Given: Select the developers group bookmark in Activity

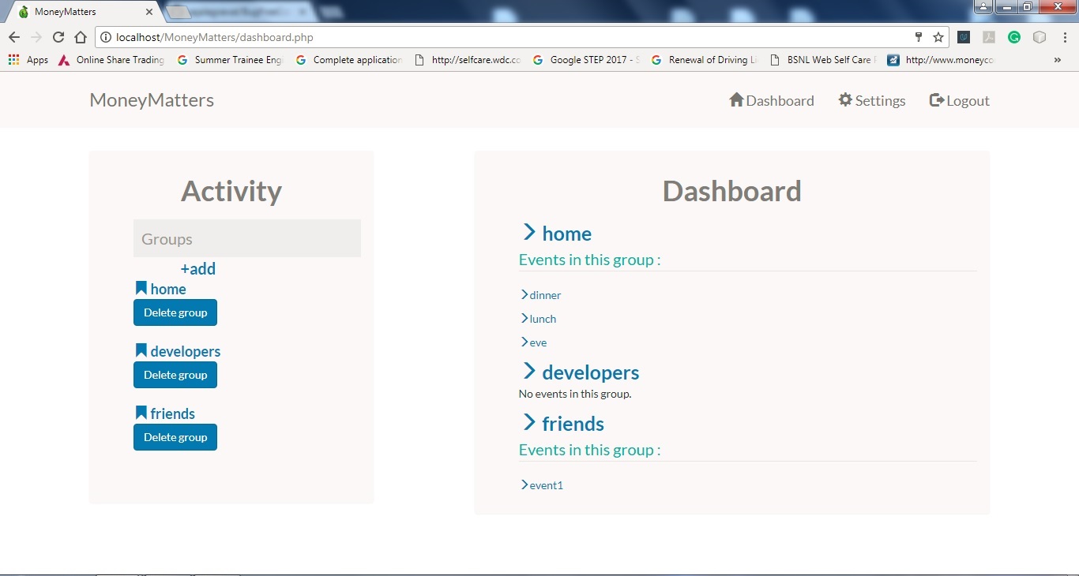Looking at the screenshot, I should tap(178, 351).
